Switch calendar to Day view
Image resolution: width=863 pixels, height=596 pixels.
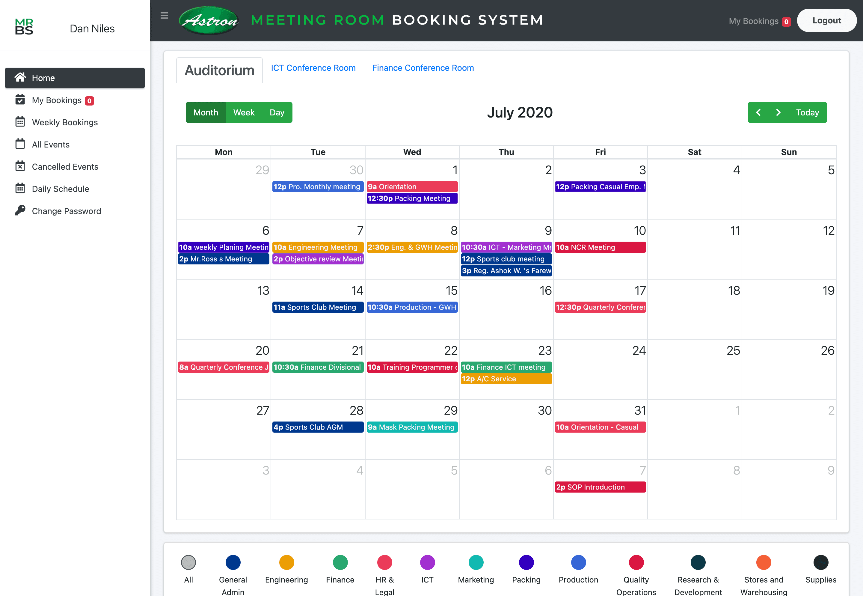pyautogui.click(x=277, y=112)
